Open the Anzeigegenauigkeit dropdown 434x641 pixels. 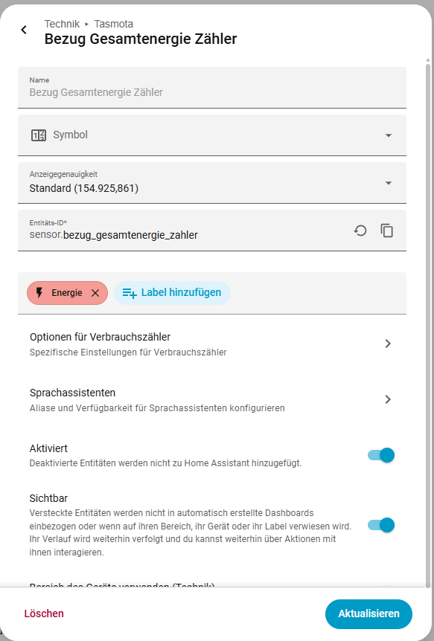(x=212, y=183)
